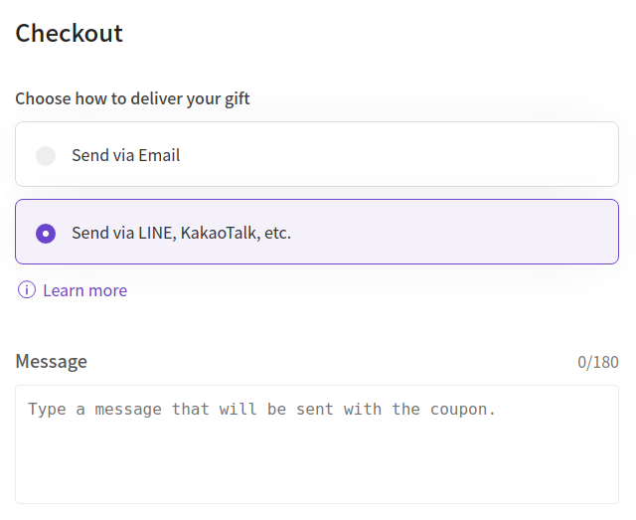
Task: Click the info icon beside Learn more
Action: [x=27, y=290]
